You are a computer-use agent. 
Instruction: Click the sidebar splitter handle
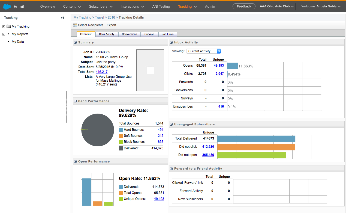tap(66, 107)
